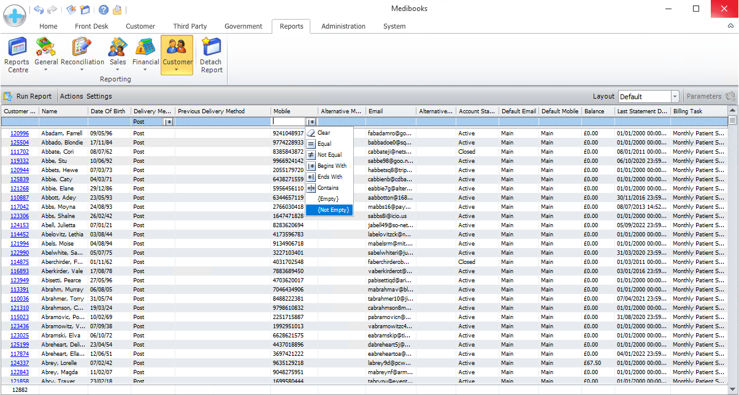Select the {Not Empty} filter option
The height and width of the screenshot is (395, 739).
click(333, 210)
